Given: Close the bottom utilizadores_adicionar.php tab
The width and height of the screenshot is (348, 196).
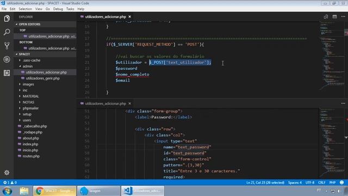Looking at the screenshot, I should [129, 103].
